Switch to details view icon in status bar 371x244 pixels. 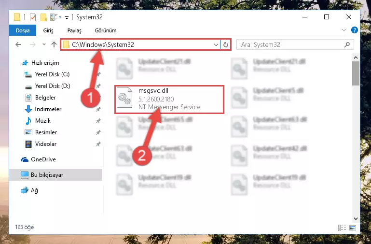(342, 228)
